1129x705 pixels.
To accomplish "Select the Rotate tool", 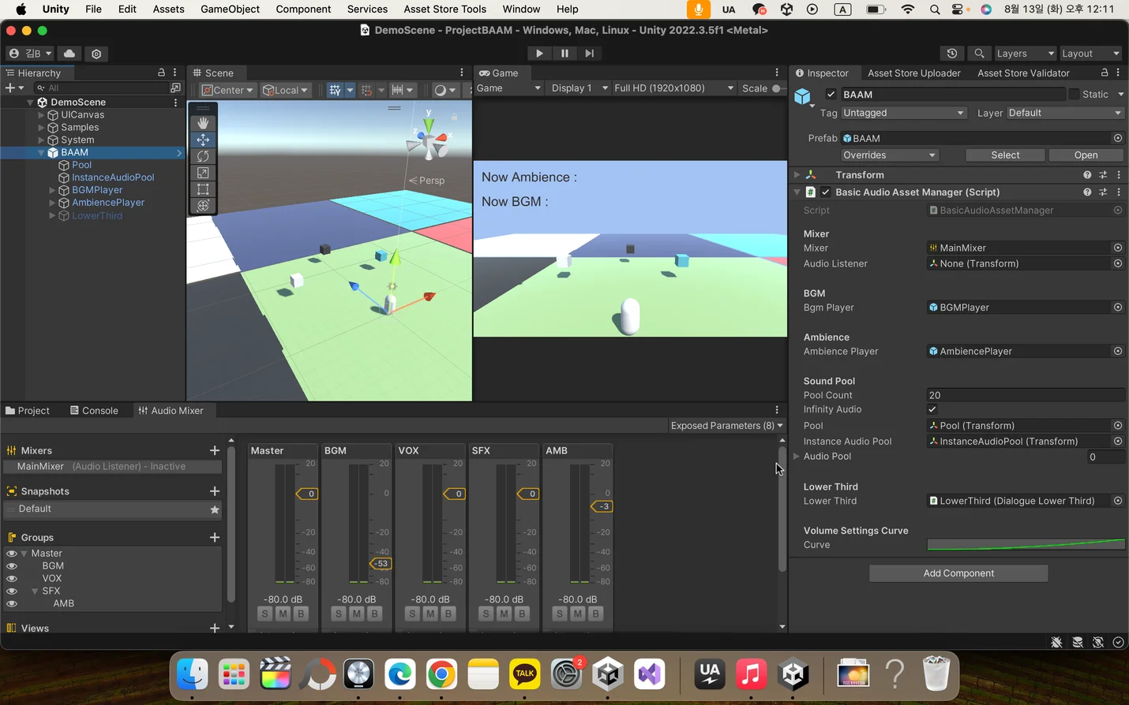I will [203, 156].
